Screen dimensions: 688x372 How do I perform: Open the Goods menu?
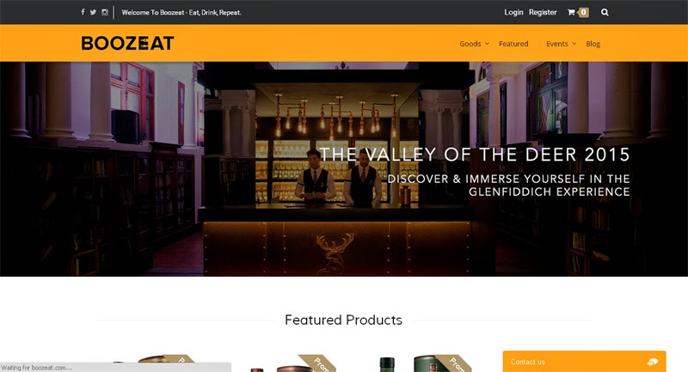click(x=470, y=44)
